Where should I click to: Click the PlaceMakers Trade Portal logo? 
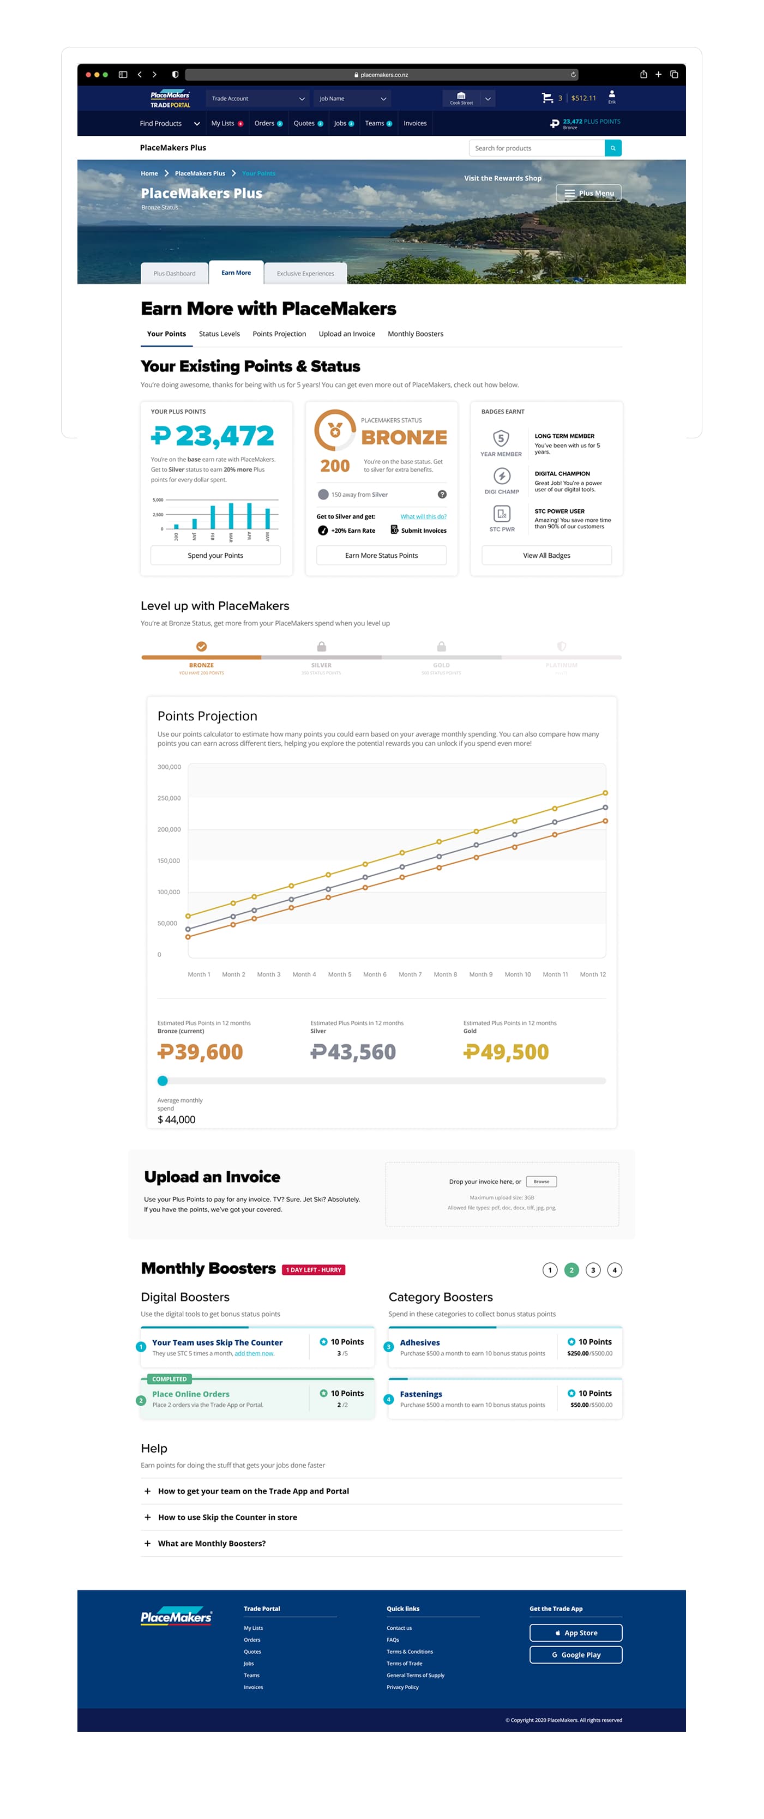pos(170,99)
